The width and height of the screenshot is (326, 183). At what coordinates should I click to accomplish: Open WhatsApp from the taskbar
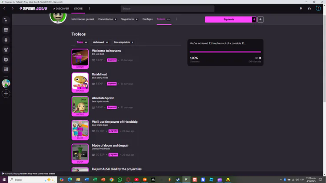click(x=120, y=180)
